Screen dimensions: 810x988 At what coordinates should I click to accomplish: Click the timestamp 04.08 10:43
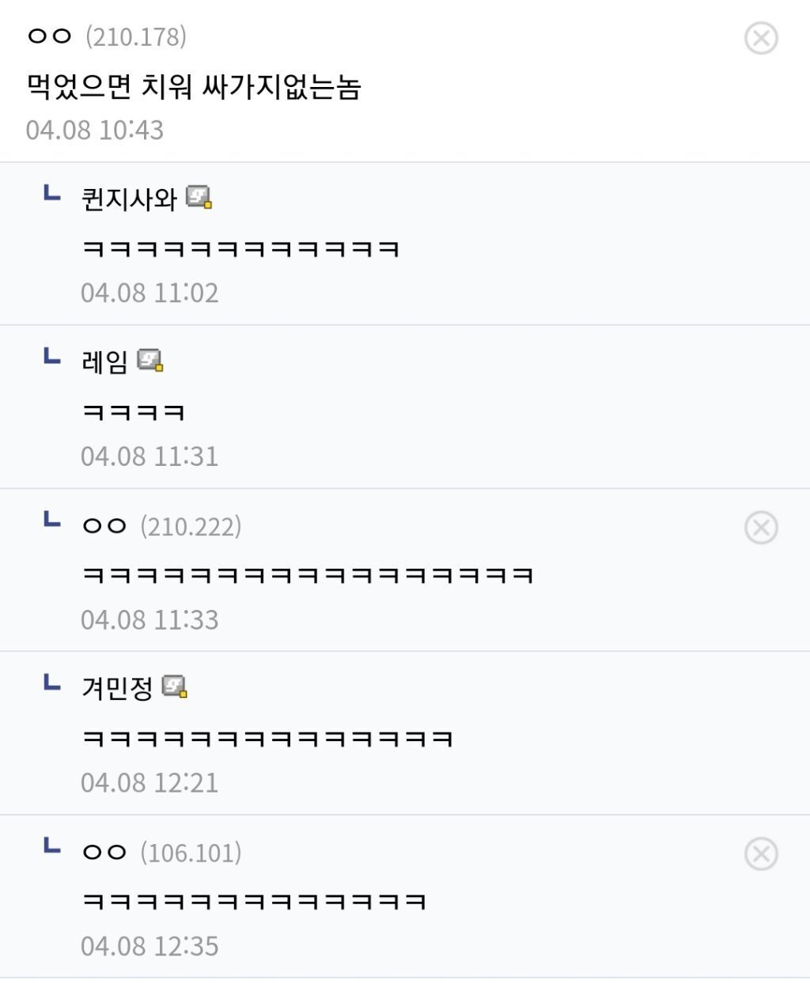coord(95,130)
